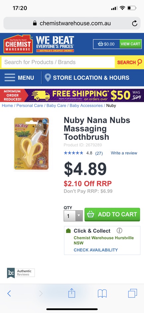This screenshot has width=144, height=313.
Task: Tap the Nuby toothbrush product image
Action: pyautogui.click(x=32, y=144)
